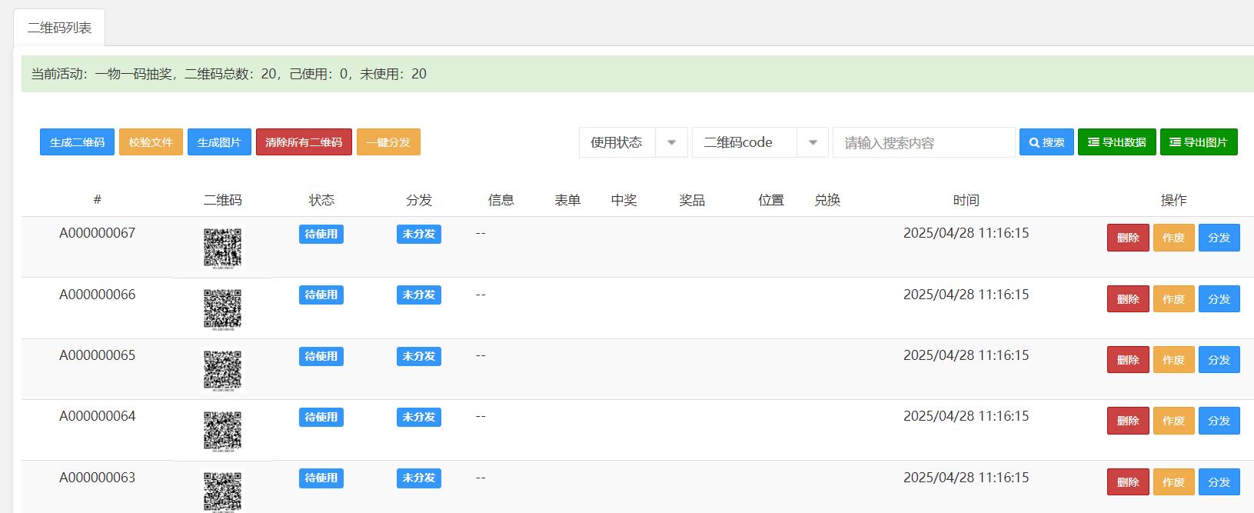Void code A000000064 with 作废
1254x513 pixels.
(x=1173, y=421)
